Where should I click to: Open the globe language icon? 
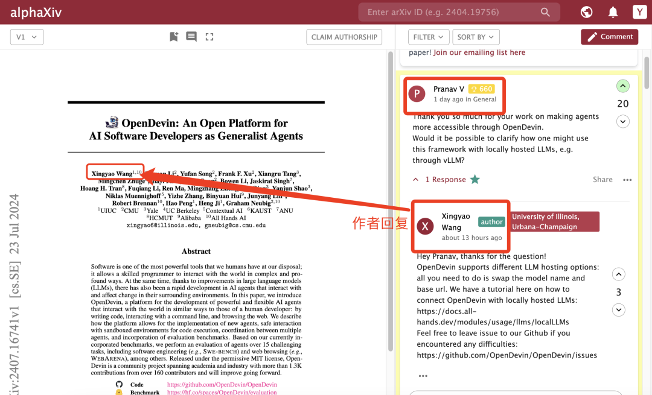click(x=586, y=12)
